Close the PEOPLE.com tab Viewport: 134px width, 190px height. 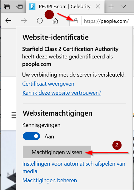[x=98, y=7]
